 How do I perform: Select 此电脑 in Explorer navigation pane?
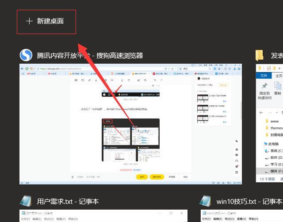pos(271,144)
